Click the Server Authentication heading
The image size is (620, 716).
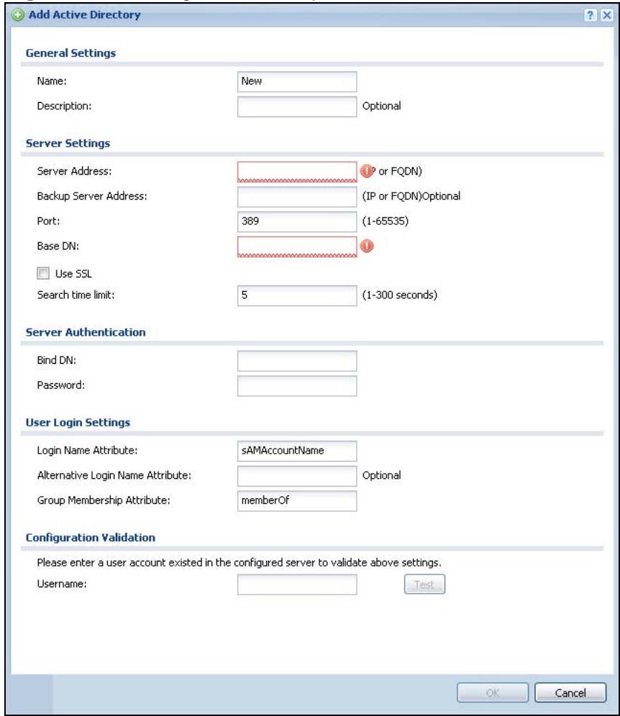click(x=86, y=332)
